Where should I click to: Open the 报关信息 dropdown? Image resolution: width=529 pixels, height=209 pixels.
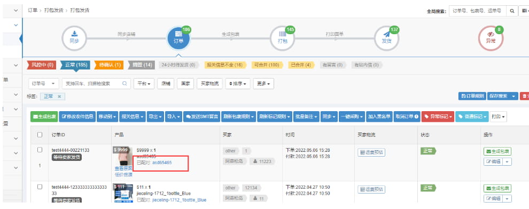(x=133, y=117)
